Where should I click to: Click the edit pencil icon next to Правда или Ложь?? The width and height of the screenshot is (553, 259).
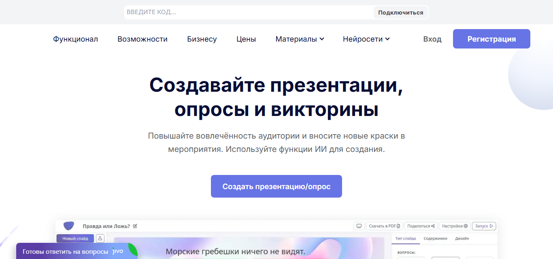[135, 226]
